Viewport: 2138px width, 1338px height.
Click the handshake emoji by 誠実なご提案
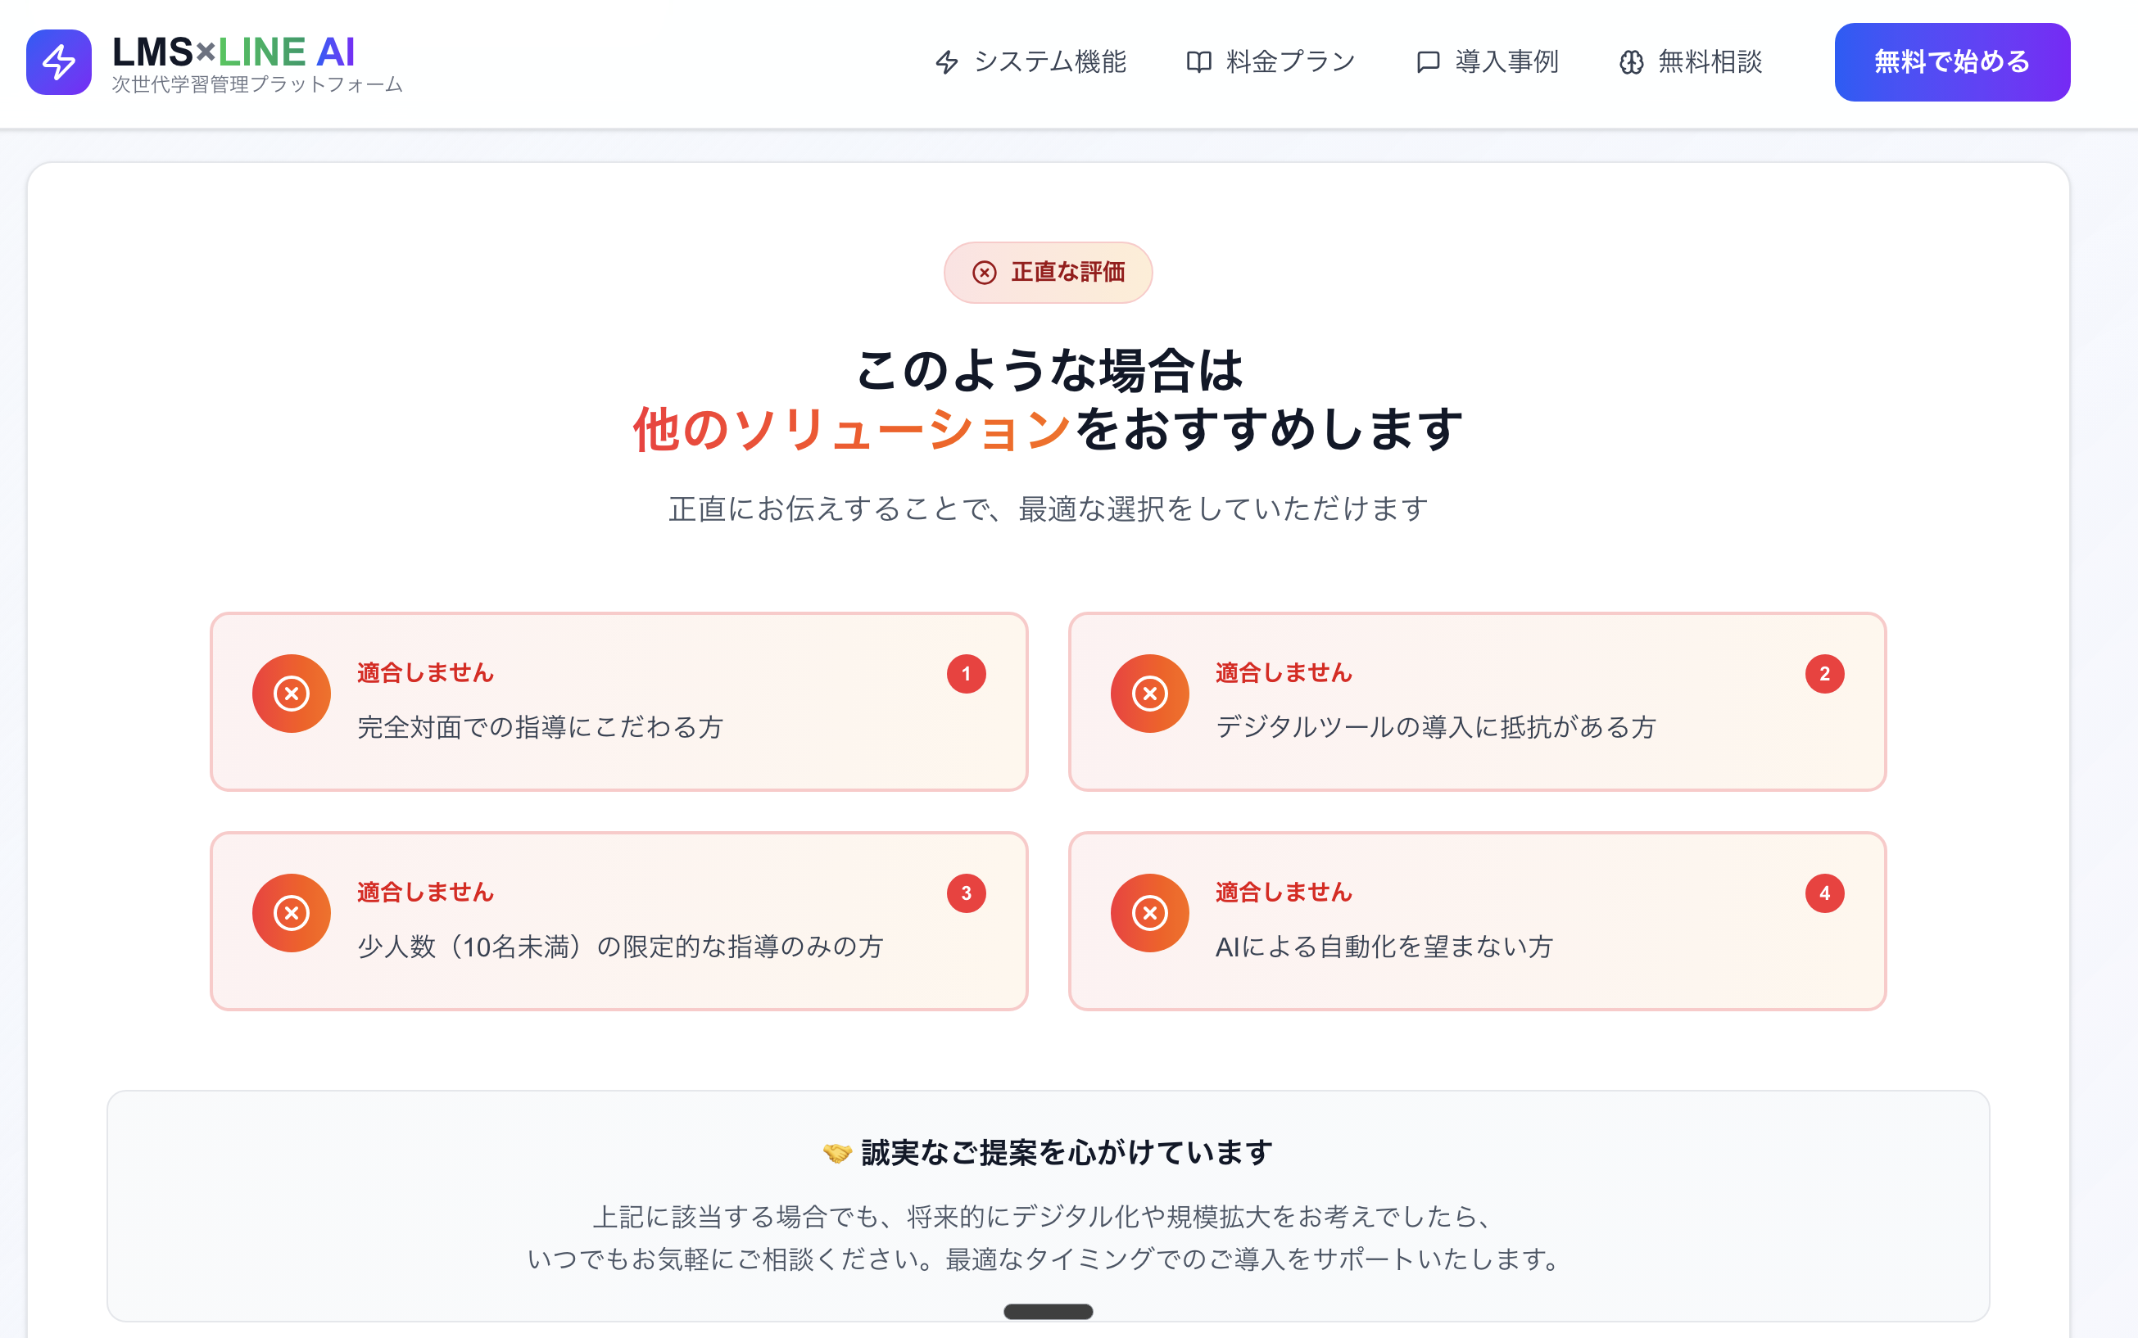tap(836, 1152)
